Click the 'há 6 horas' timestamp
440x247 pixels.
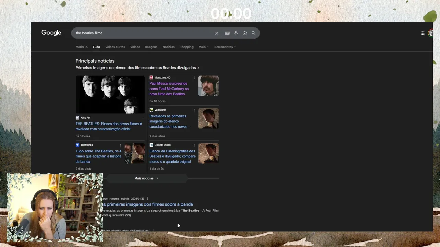click(83, 136)
